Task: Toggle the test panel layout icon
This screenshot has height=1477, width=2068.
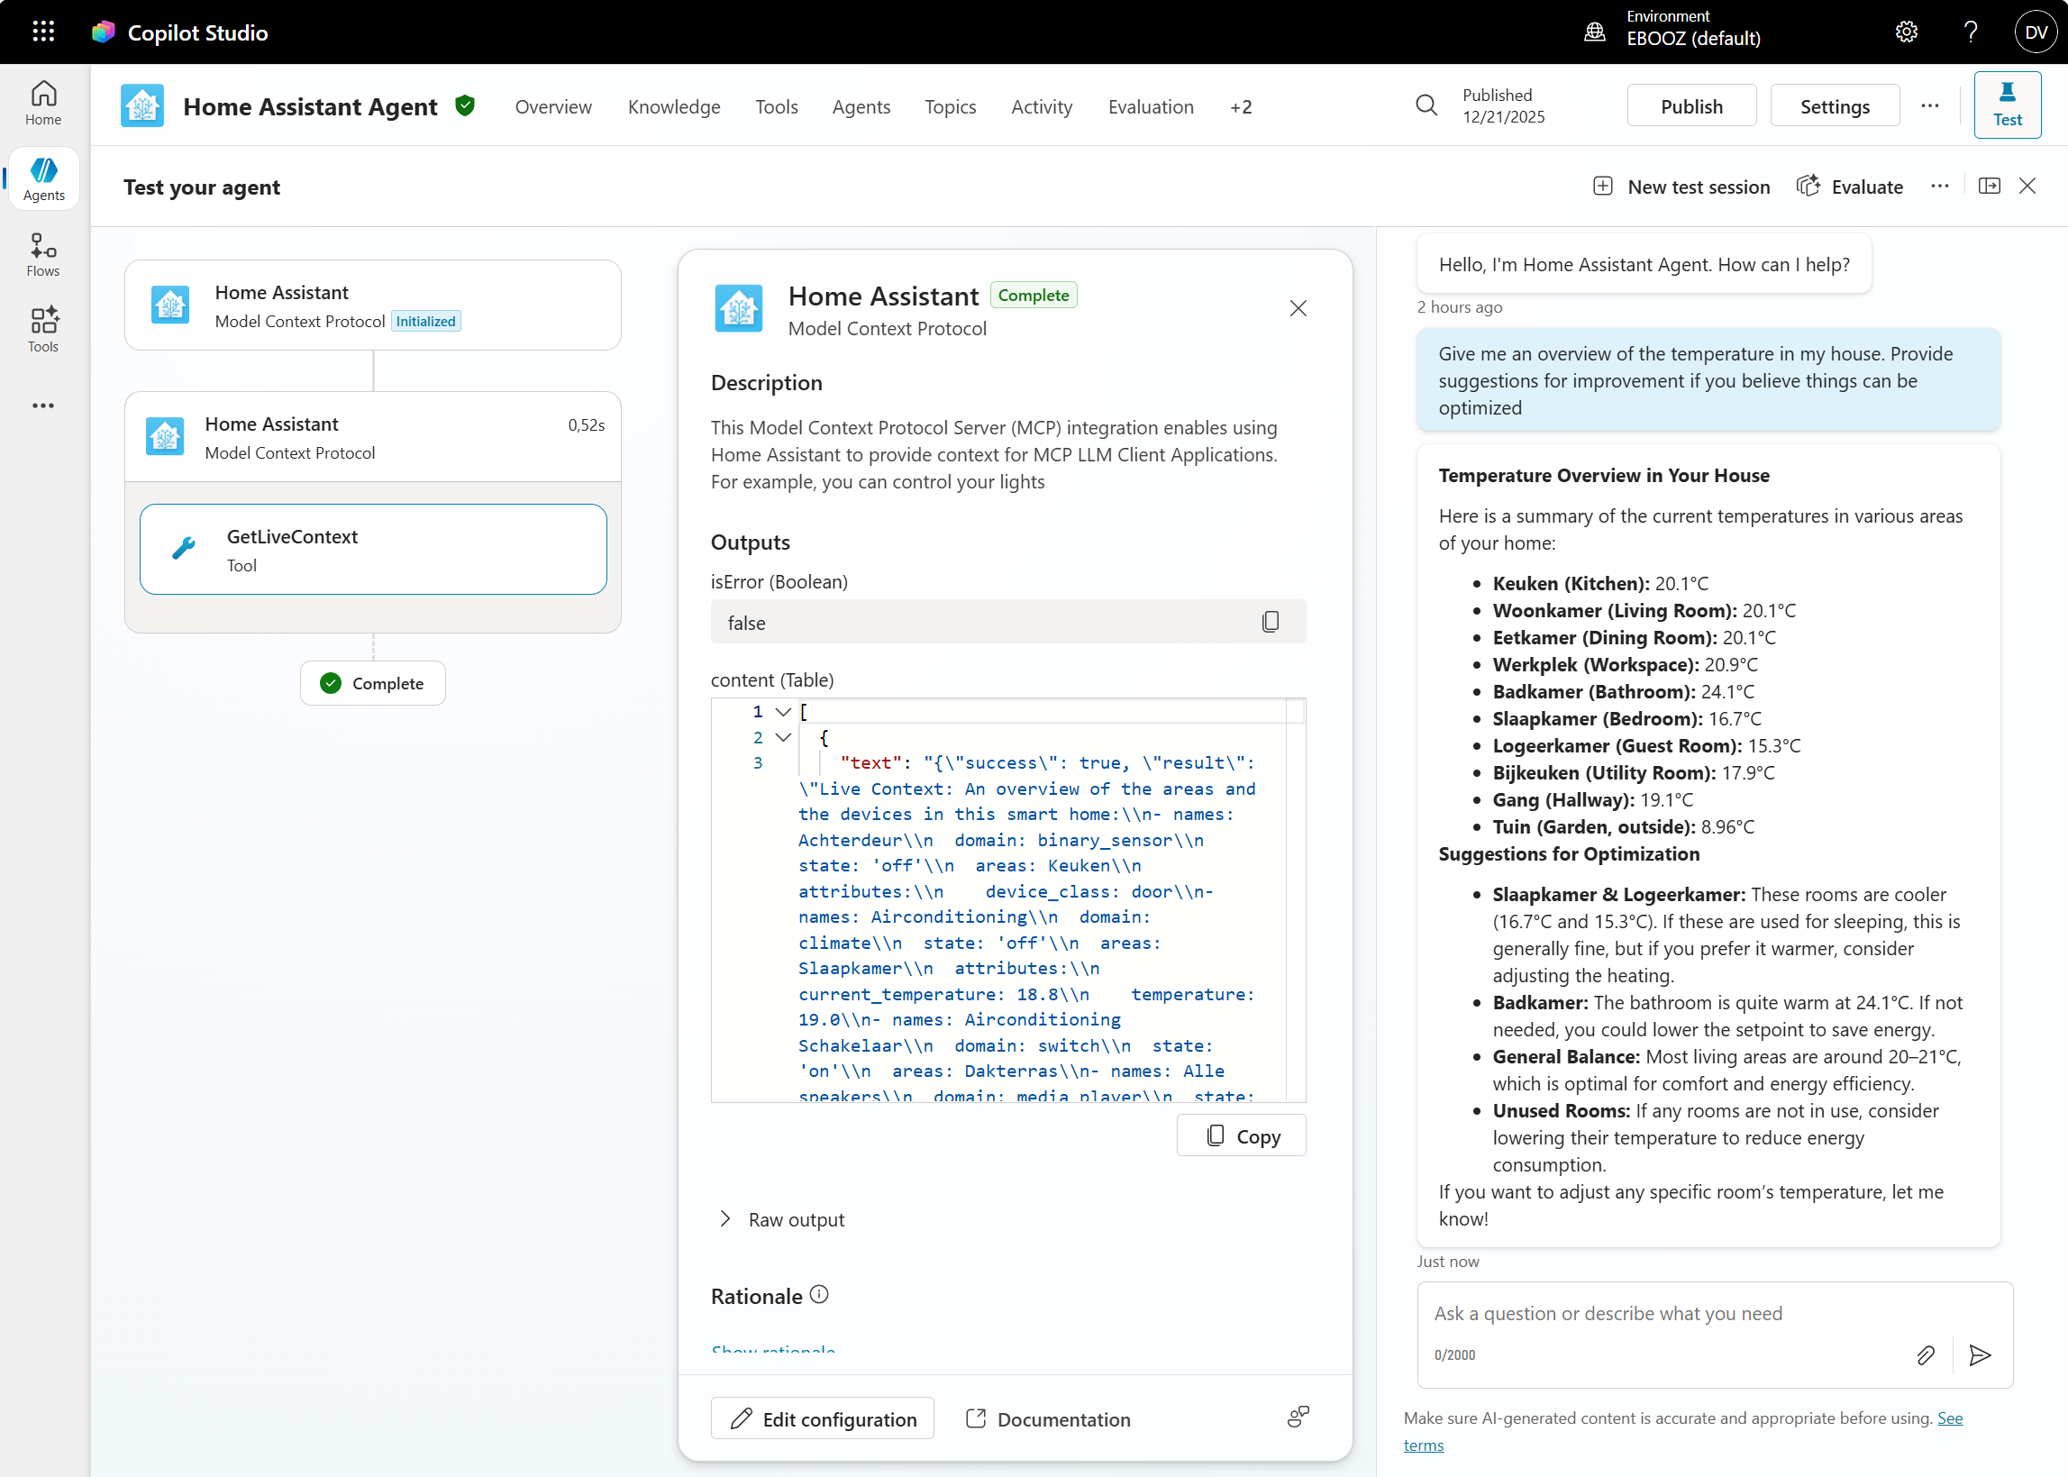Action: pos(1989,187)
